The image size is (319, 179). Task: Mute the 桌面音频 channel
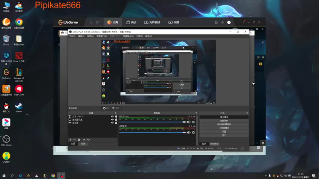pyautogui.click(x=188, y=132)
